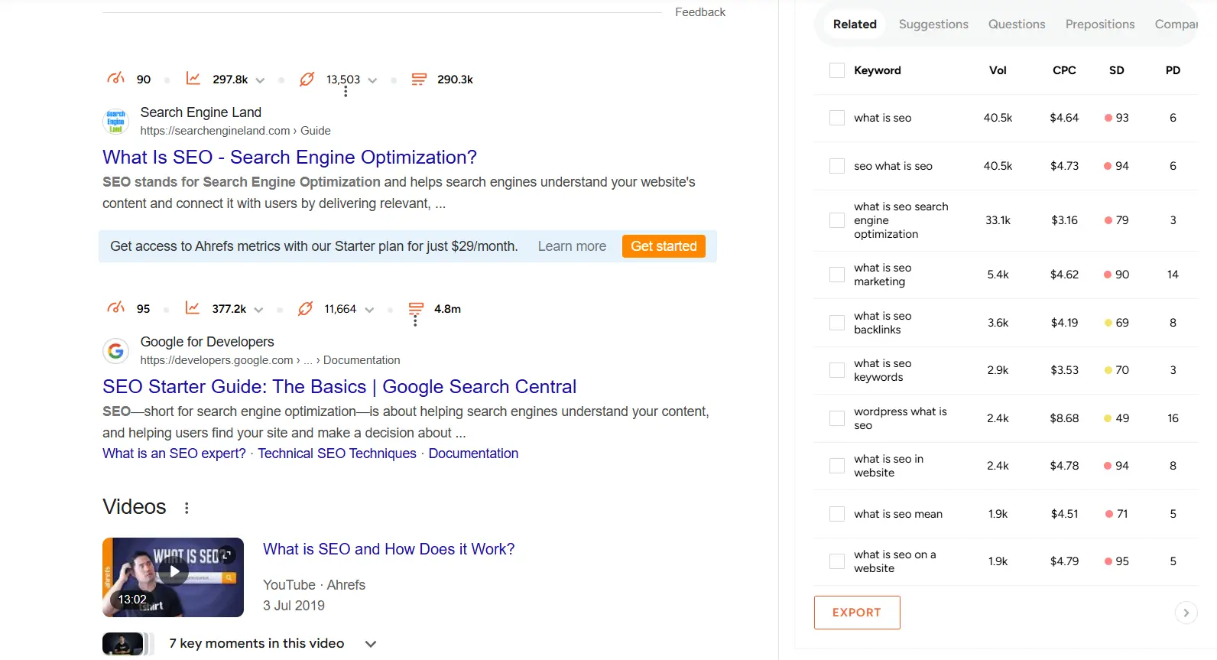Click domain rating gauge icon showing 95
Image resolution: width=1217 pixels, height=660 pixels.
[115, 308]
